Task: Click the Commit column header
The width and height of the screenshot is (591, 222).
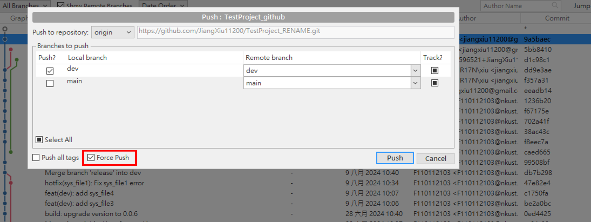Action: tap(557, 18)
